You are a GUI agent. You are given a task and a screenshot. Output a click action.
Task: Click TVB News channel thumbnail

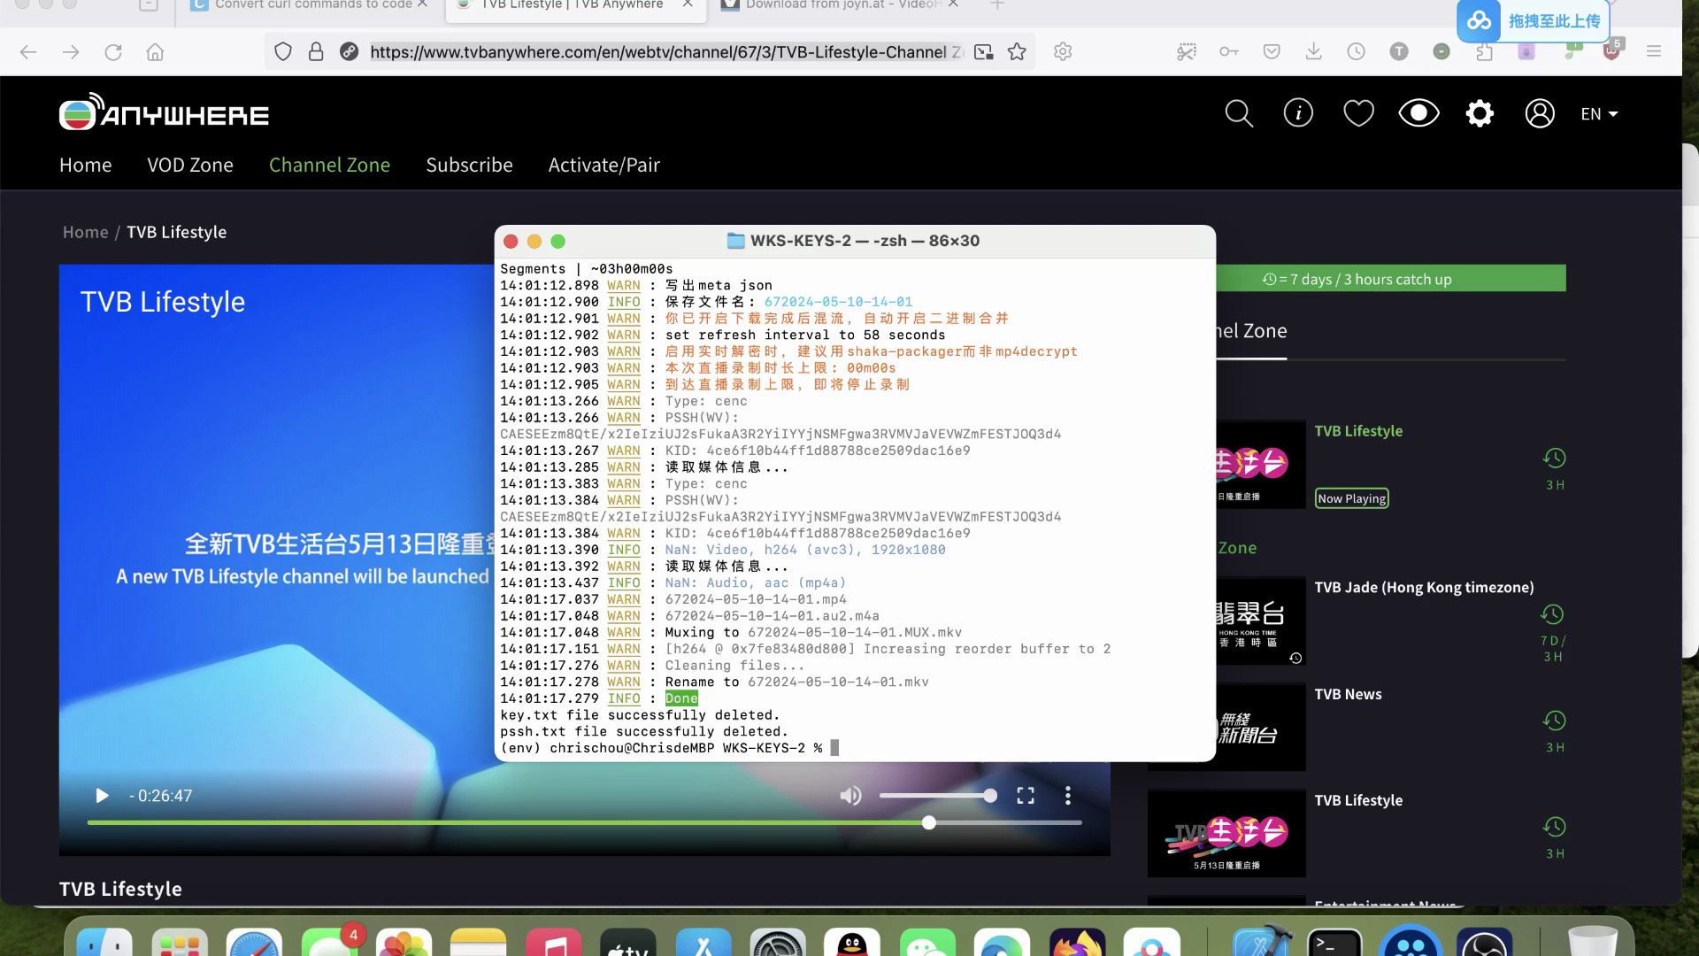pos(1260,728)
